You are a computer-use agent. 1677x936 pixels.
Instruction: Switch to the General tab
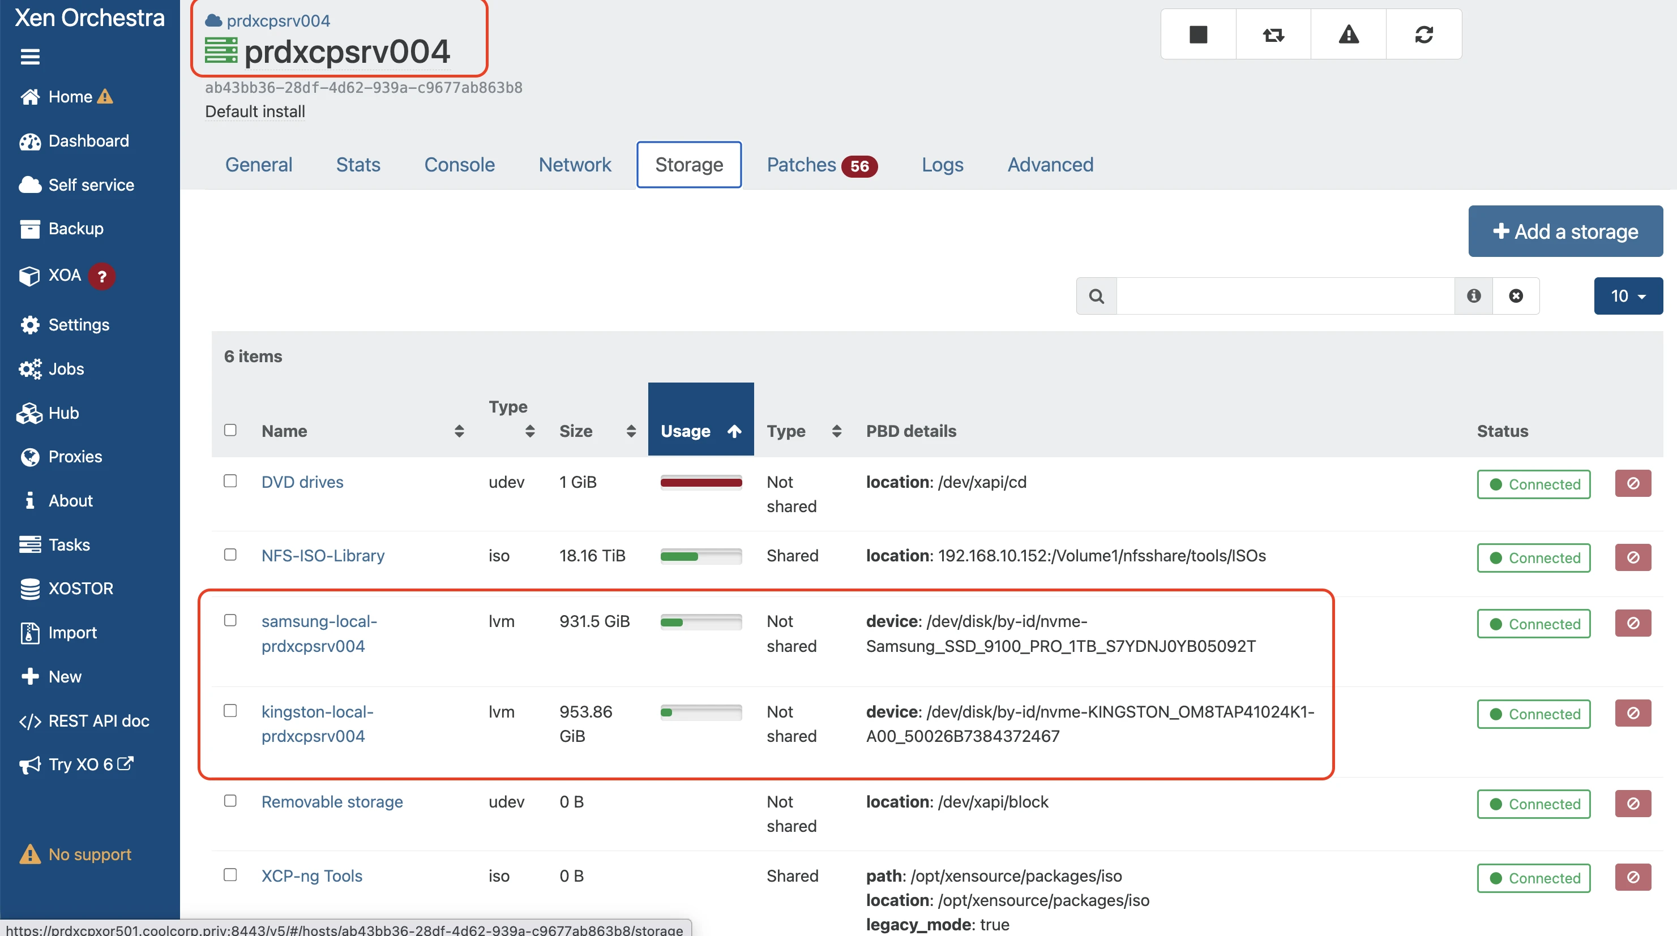click(x=258, y=165)
